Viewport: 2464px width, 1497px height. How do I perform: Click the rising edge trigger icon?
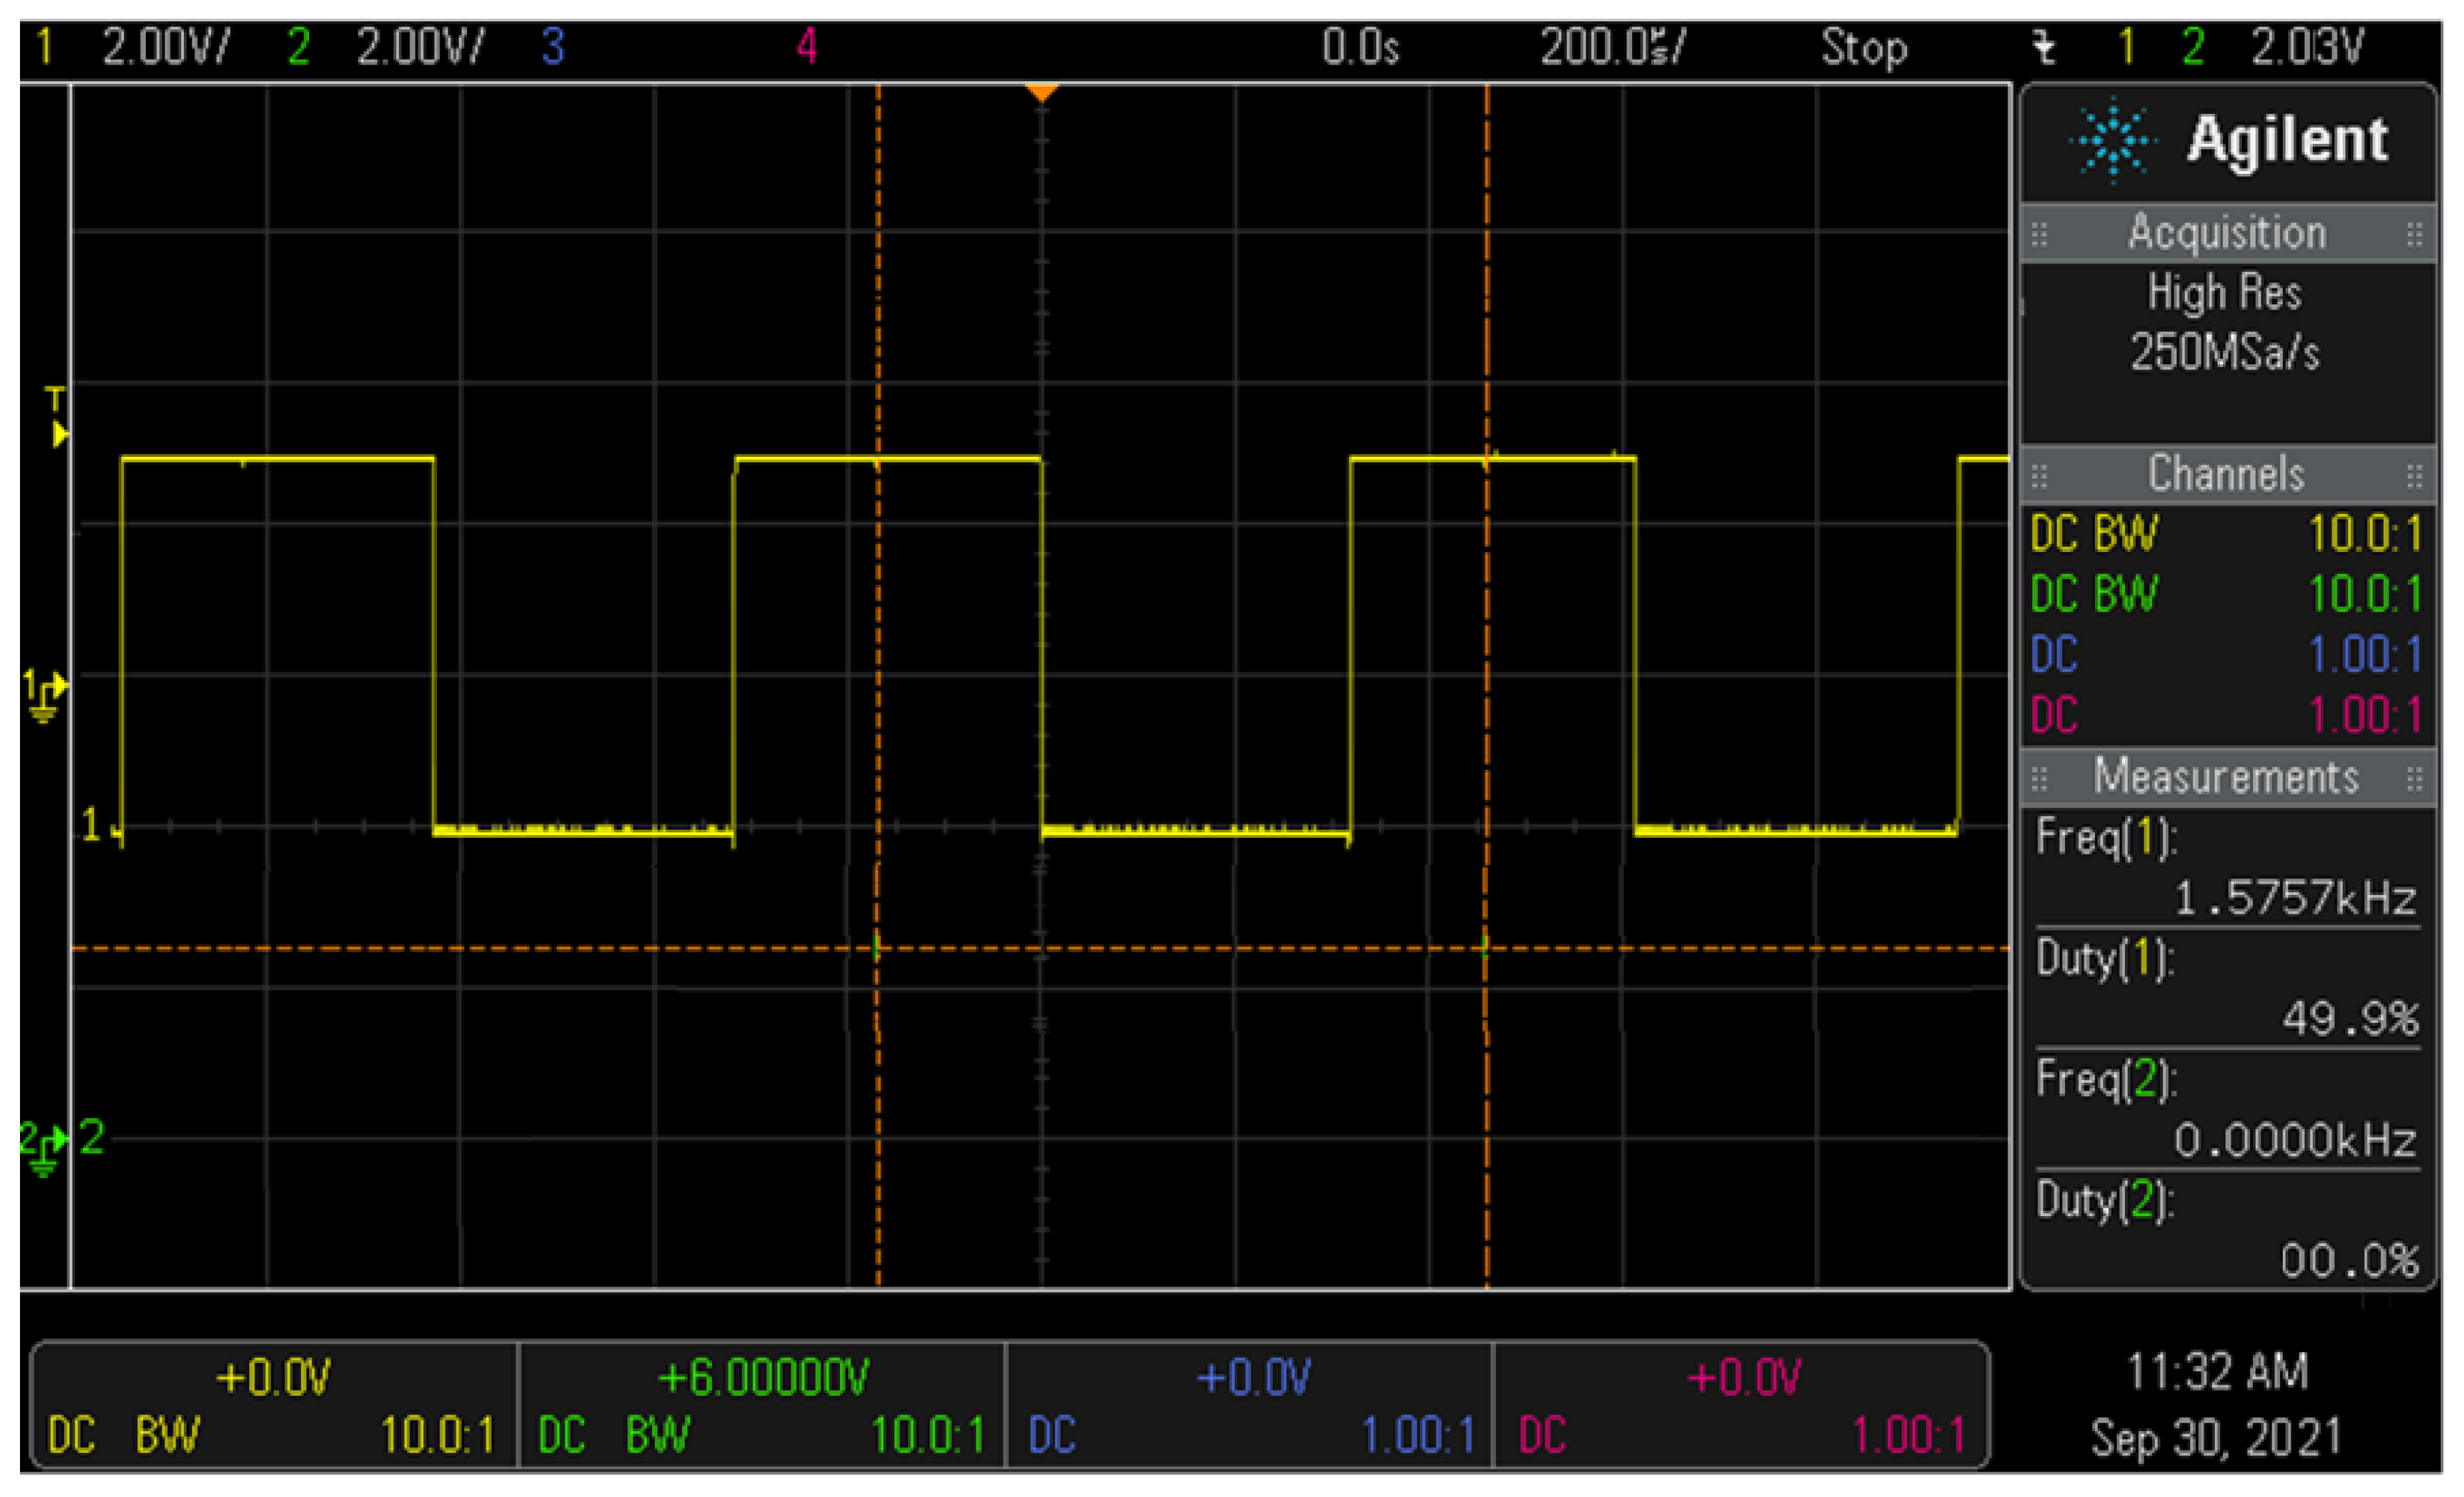pyautogui.click(x=2045, y=48)
